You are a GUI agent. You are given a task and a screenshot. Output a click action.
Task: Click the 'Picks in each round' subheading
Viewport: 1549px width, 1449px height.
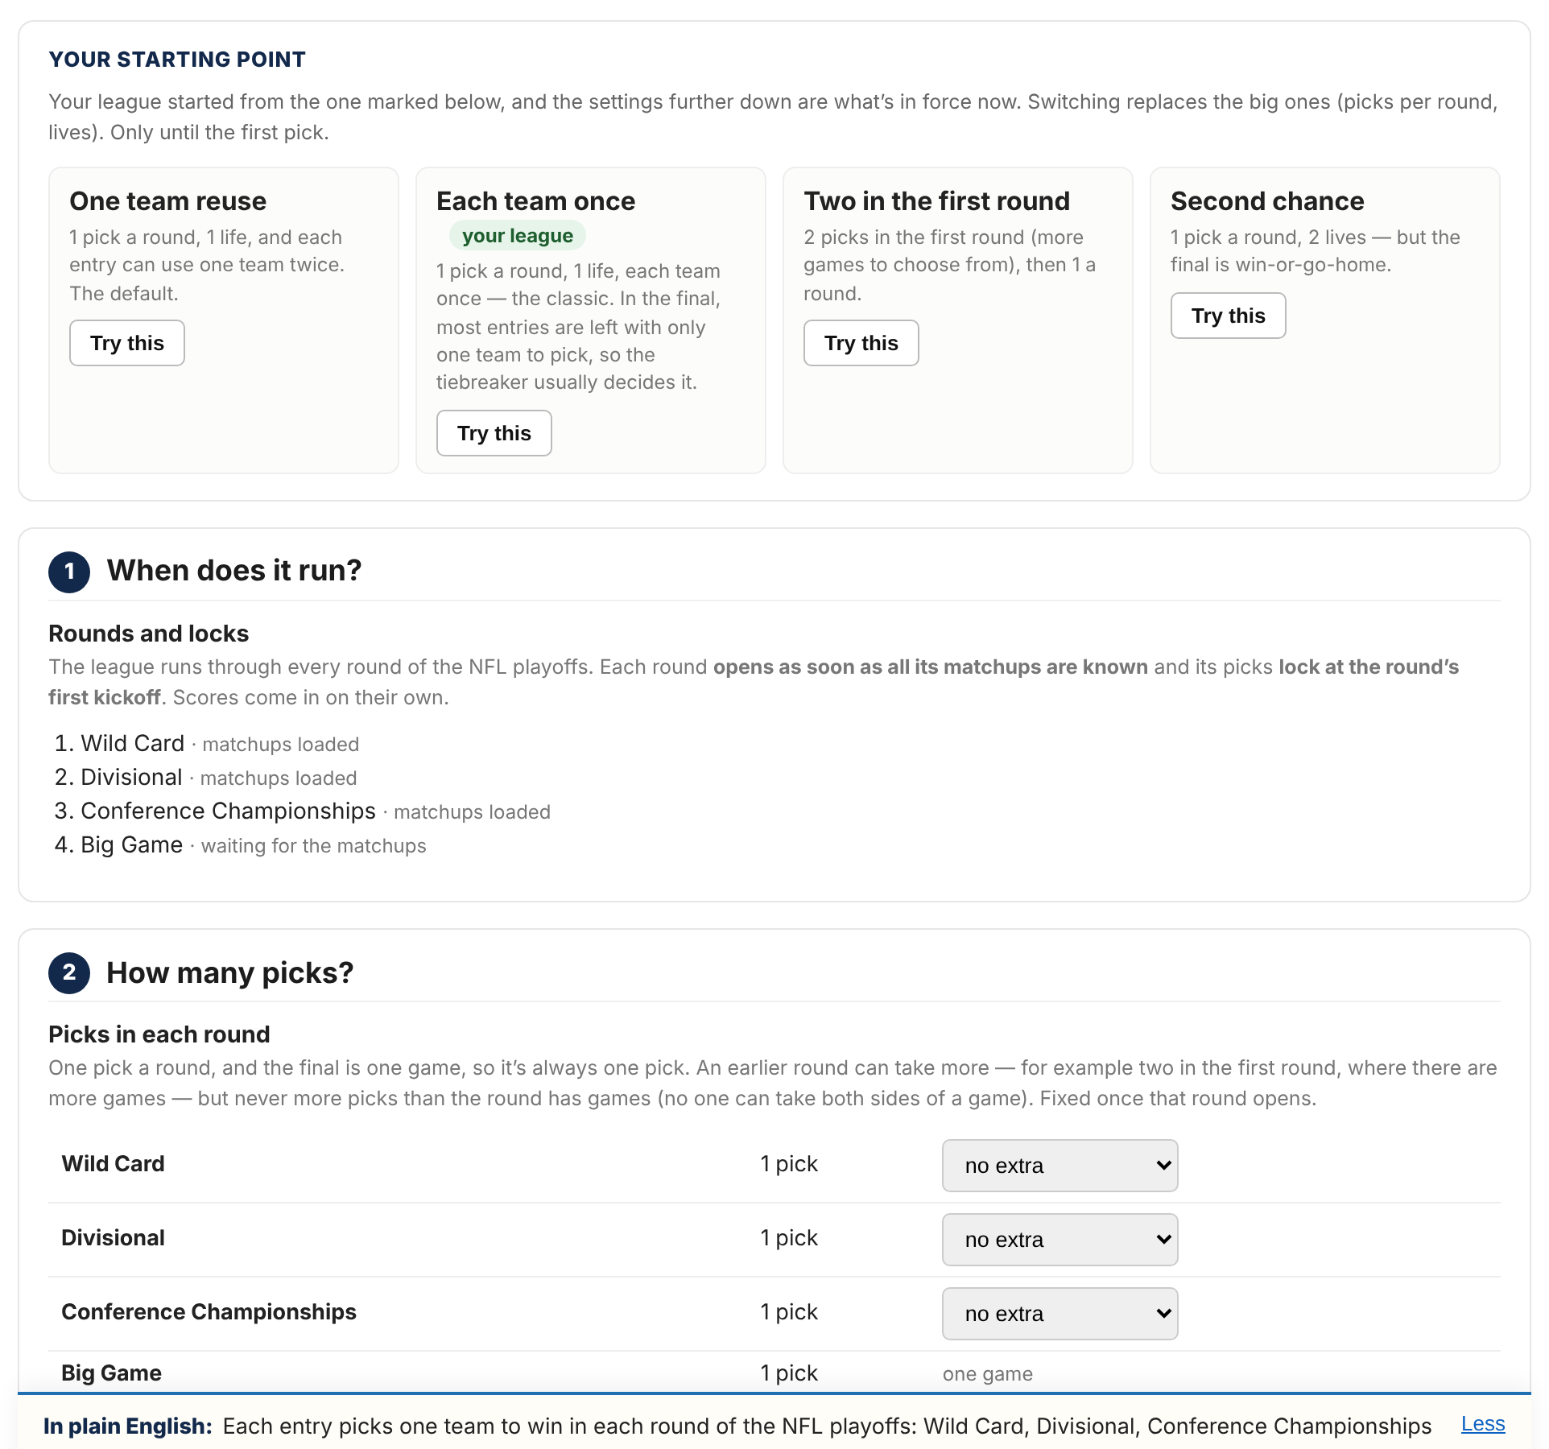[x=159, y=1034]
